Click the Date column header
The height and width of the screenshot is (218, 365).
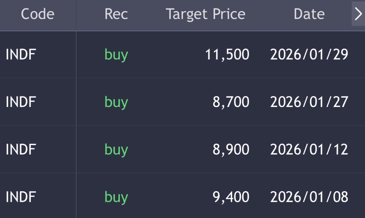point(309,14)
